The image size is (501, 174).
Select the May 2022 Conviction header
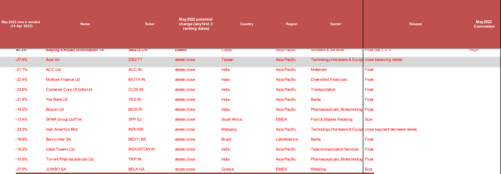(x=484, y=24)
